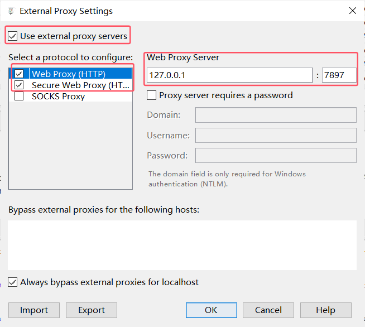Click the port field showing 7897
This screenshot has height=327, width=365.
(339, 75)
